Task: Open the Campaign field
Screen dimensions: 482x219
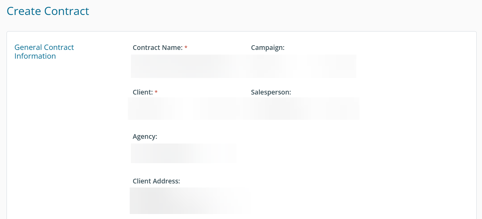Action: coord(303,66)
